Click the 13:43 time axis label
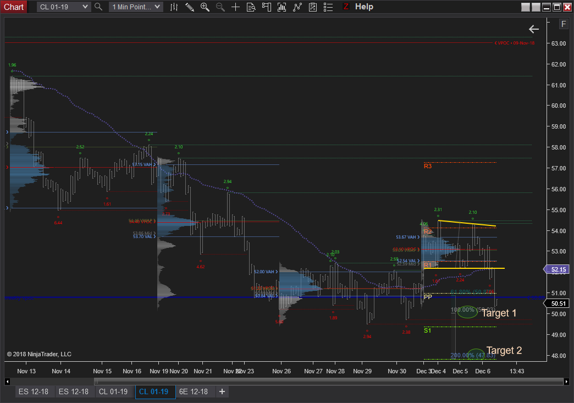 click(516, 371)
